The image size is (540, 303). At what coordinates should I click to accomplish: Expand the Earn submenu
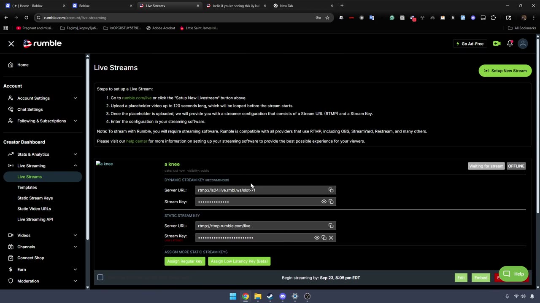point(75,270)
